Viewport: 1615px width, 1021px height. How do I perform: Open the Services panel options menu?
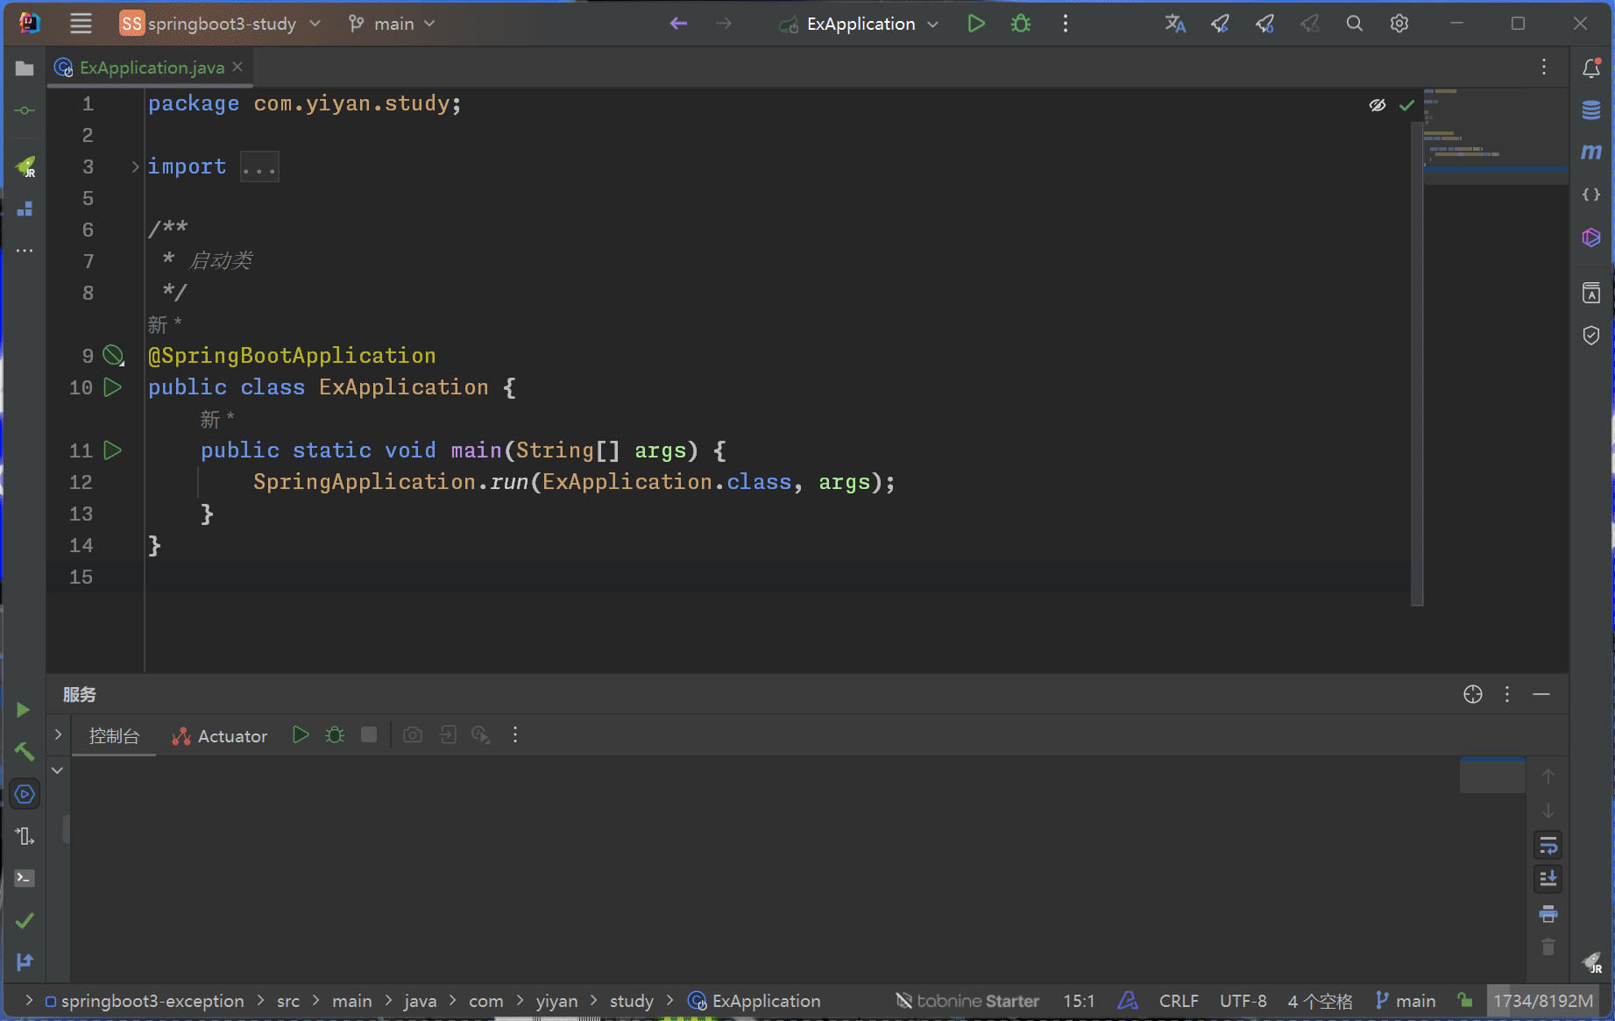click(1507, 694)
